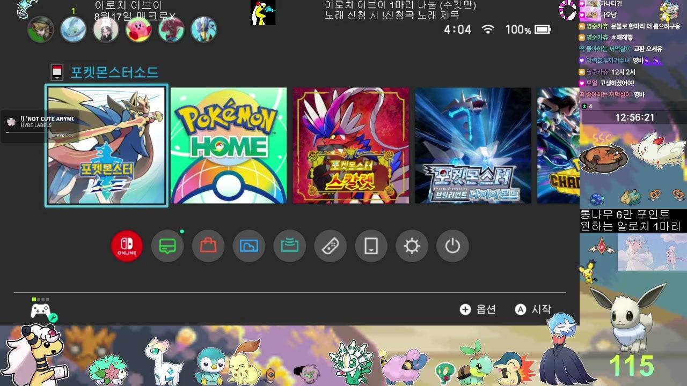Launch the Nintendo eShop bag icon
Viewport: 687px width, 386px height.
[x=208, y=246]
